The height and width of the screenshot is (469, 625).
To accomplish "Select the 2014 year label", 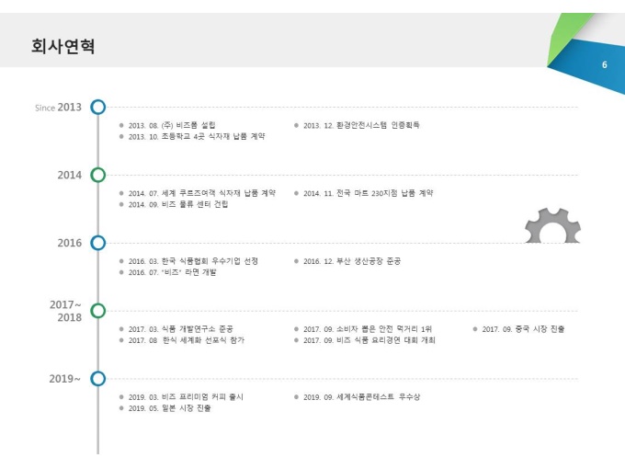I will tap(69, 175).
